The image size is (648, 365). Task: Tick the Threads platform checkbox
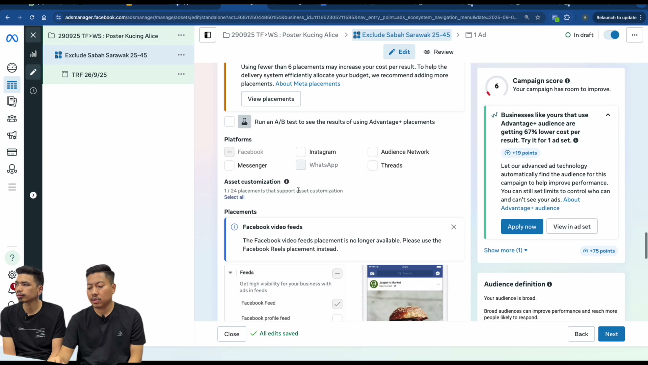pos(373,166)
